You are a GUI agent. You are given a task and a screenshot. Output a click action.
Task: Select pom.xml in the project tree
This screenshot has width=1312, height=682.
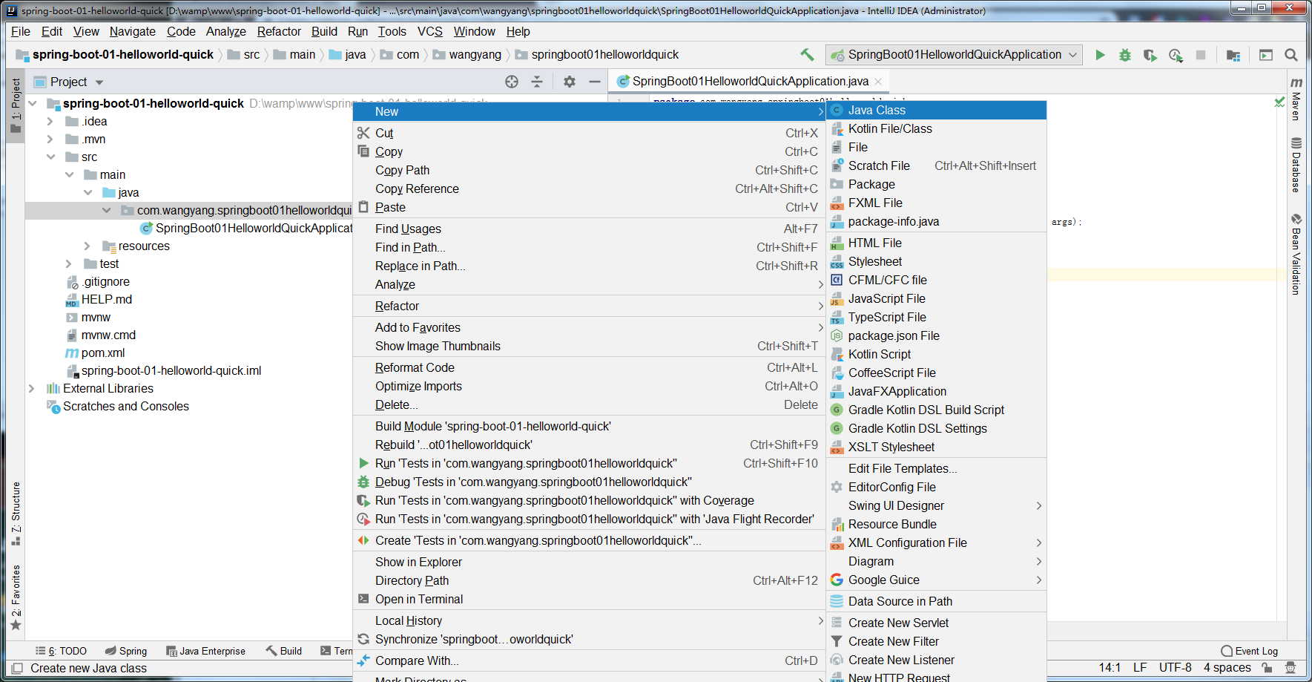click(103, 353)
